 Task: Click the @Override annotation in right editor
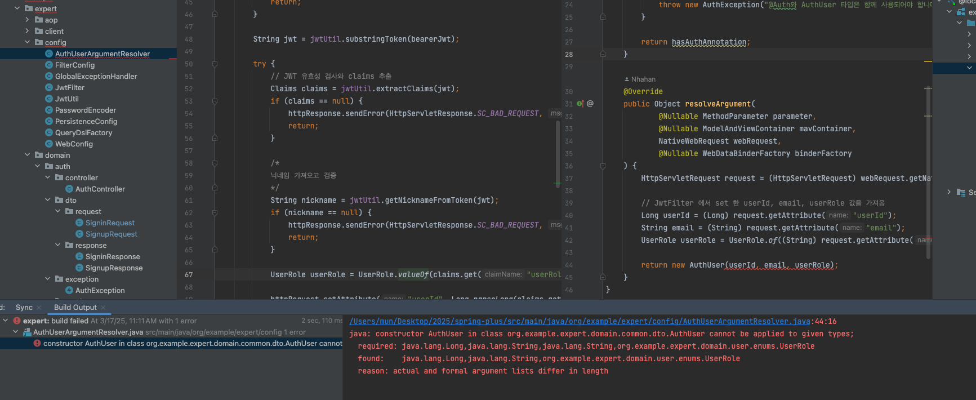643,91
